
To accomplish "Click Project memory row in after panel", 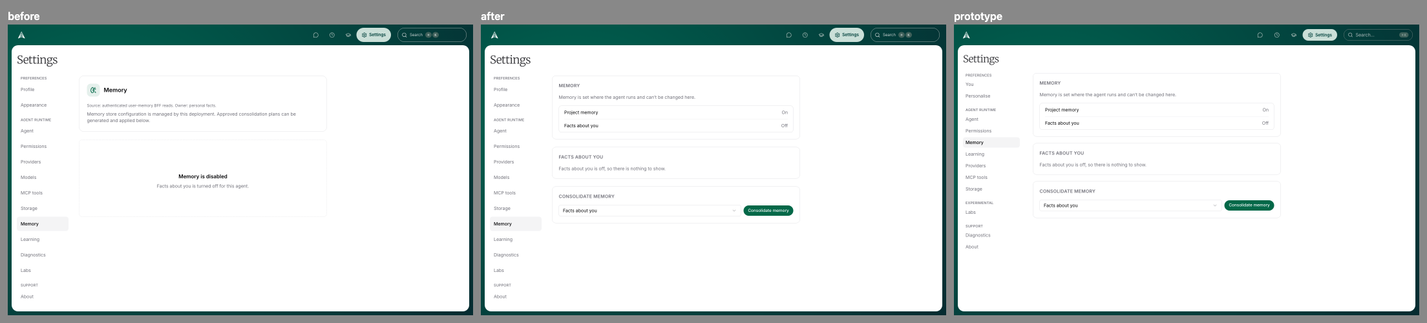I will (676, 112).
